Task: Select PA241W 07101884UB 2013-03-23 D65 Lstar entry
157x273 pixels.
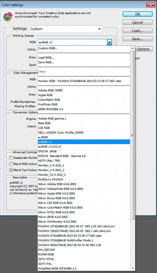Action: click(x=84, y=236)
